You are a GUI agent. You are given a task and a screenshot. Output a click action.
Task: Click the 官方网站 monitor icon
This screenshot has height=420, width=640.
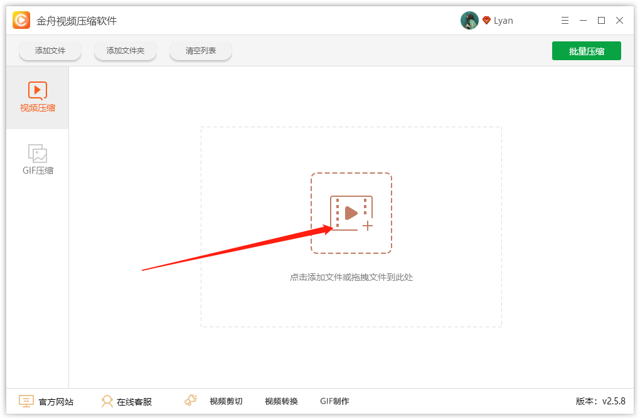pyautogui.click(x=26, y=401)
